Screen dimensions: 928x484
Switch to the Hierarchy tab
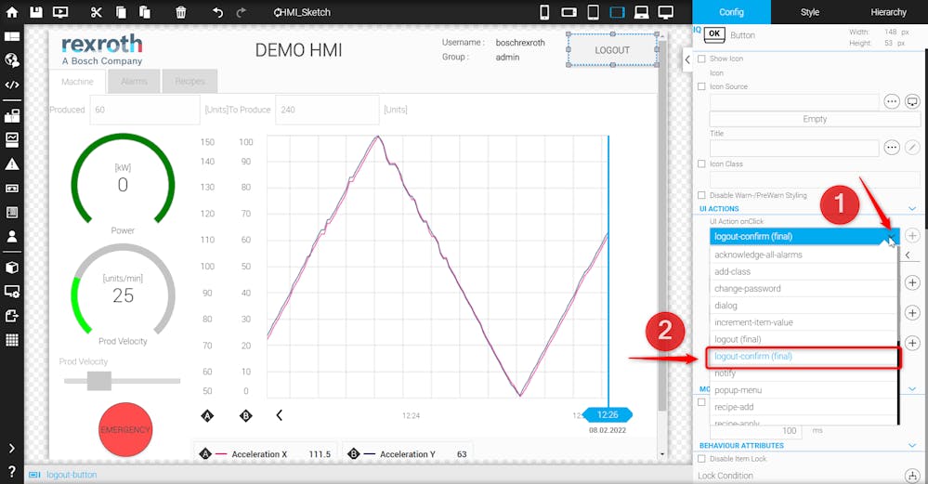pos(888,12)
